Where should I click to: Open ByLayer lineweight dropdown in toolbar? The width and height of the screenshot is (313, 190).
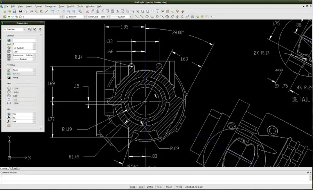[x=130, y=17]
